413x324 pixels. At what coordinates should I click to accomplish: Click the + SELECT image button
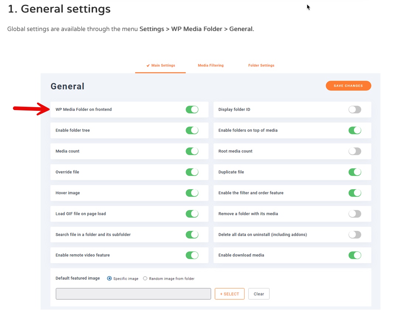229,294
